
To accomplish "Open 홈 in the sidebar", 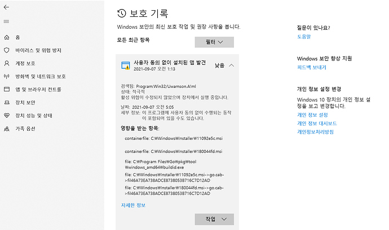I will pos(17,37).
